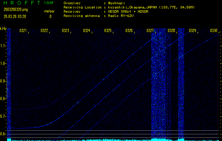Select the 0.8 frequency axis label
The width and height of the screenshot is (222, 141).
(3, 99)
